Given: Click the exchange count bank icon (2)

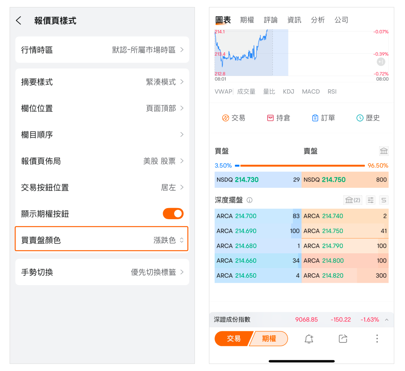Looking at the screenshot, I should 352,200.
